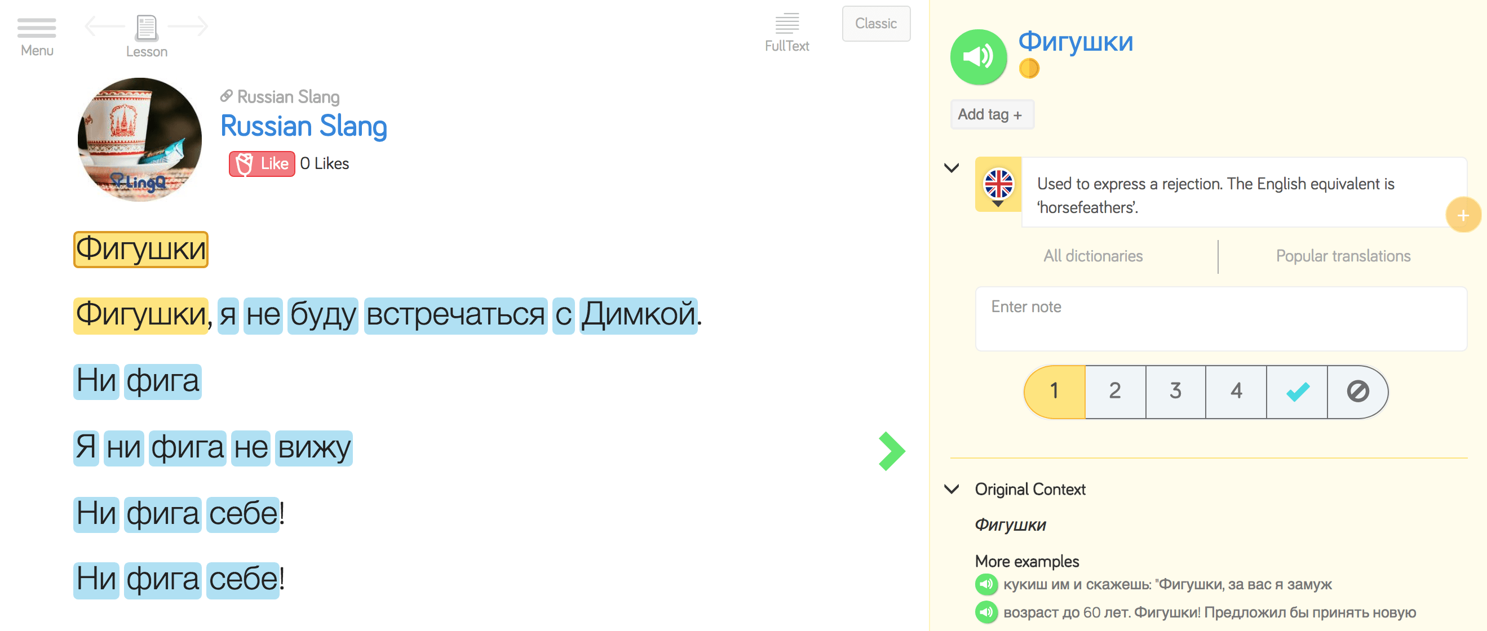Open the hamburger Menu icon

pos(37,28)
